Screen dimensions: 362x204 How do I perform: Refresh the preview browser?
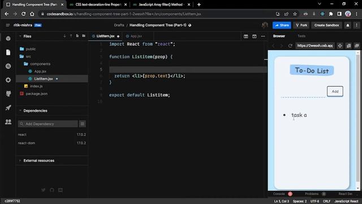coord(290,45)
